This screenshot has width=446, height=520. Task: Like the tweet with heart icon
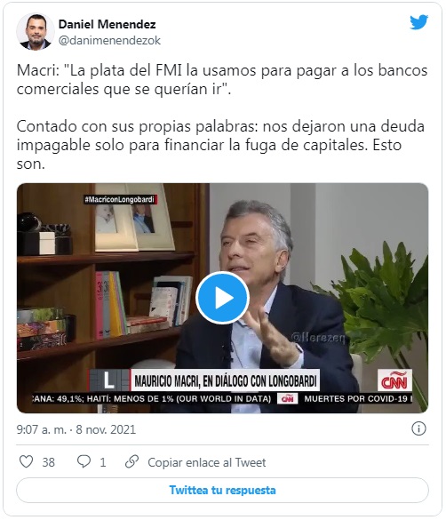[x=26, y=461]
